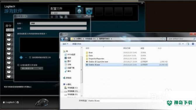
Task: Select 本地磁盘 (C:) in tree
Action: coord(71,88)
